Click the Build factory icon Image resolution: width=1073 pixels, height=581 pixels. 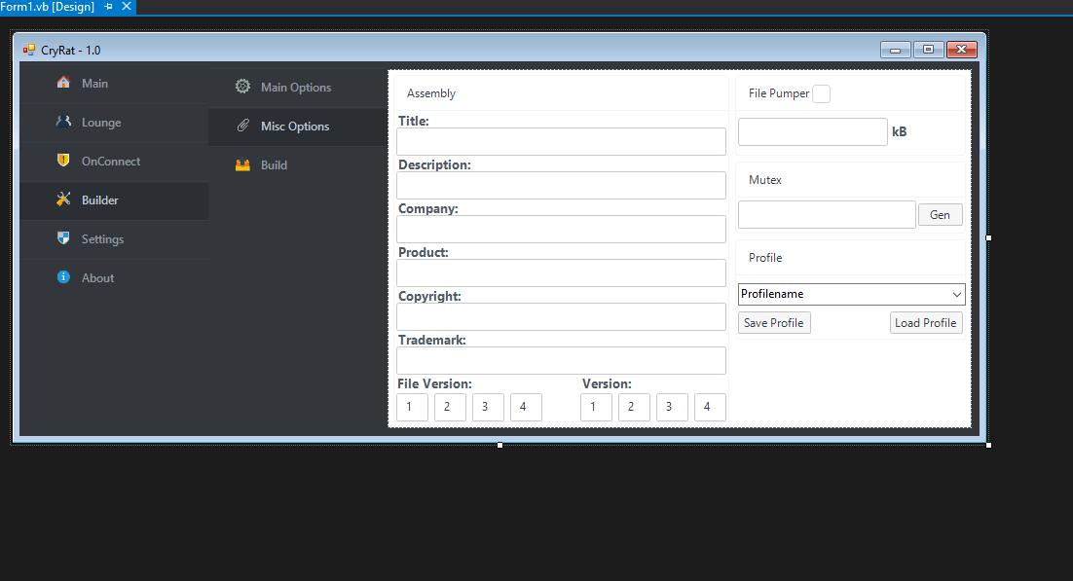pyautogui.click(x=242, y=164)
